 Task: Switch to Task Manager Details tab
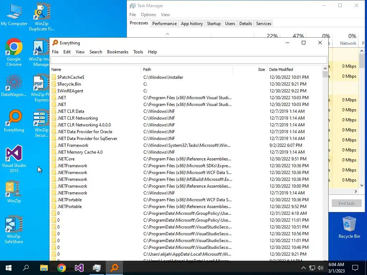[246, 24]
